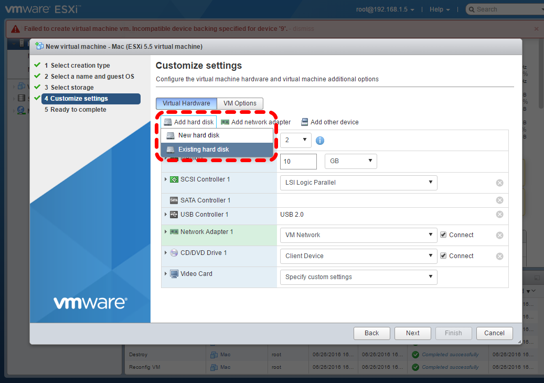This screenshot has height=383, width=544.
Task: Click the Mac VM icon in Reconfig VM row
Action: click(214, 367)
